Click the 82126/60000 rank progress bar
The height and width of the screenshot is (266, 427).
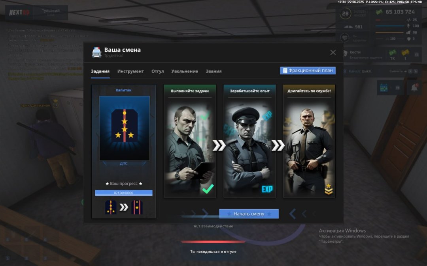tap(123, 193)
